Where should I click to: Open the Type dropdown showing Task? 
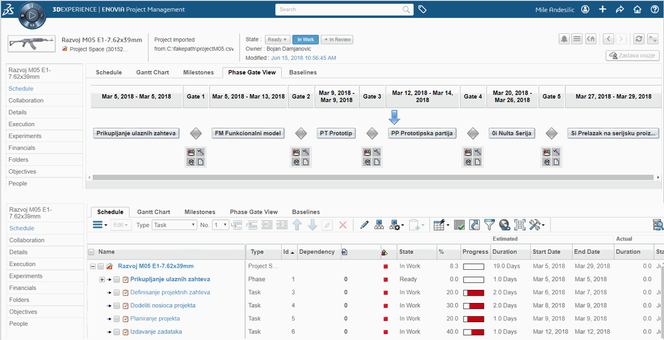(x=174, y=224)
